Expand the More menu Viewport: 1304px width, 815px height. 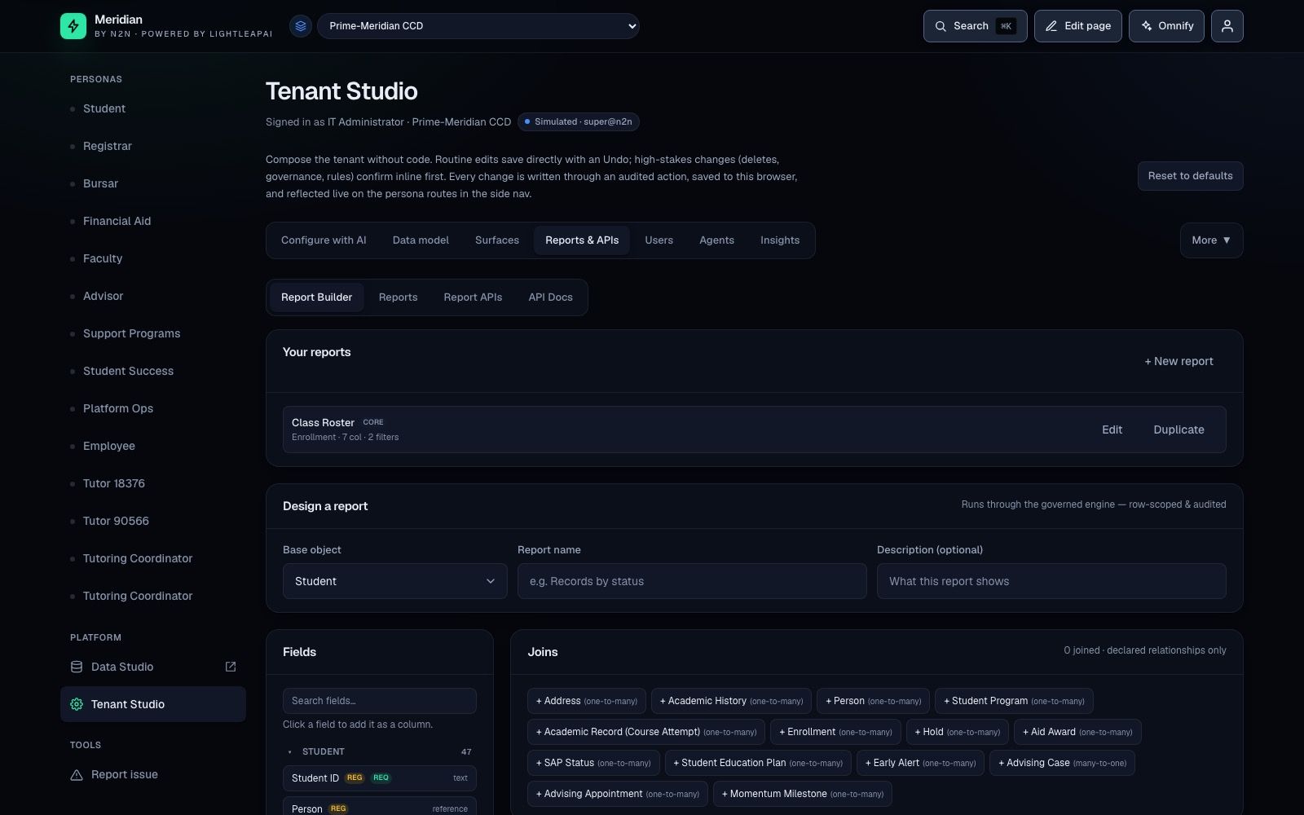(x=1211, y=240)
